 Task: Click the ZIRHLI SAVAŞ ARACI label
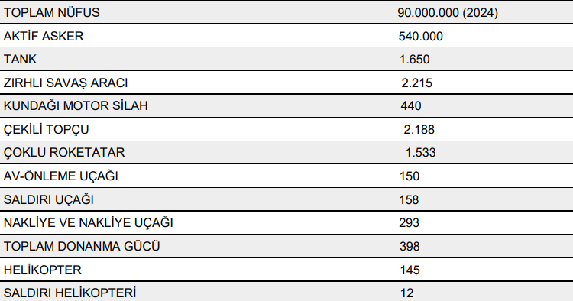pyautogui.click(x=66, y=83)
